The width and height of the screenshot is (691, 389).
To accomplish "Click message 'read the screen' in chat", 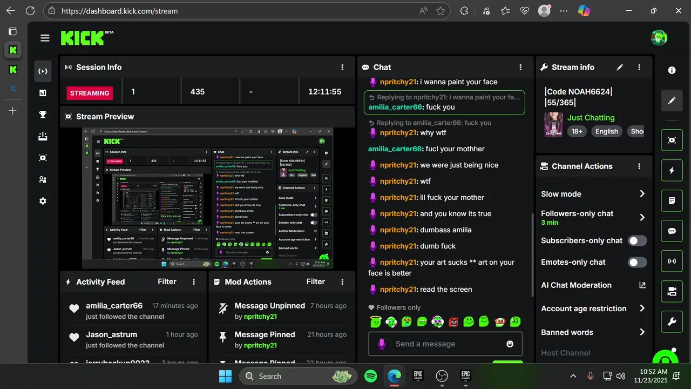I will (x=446, y=289).
